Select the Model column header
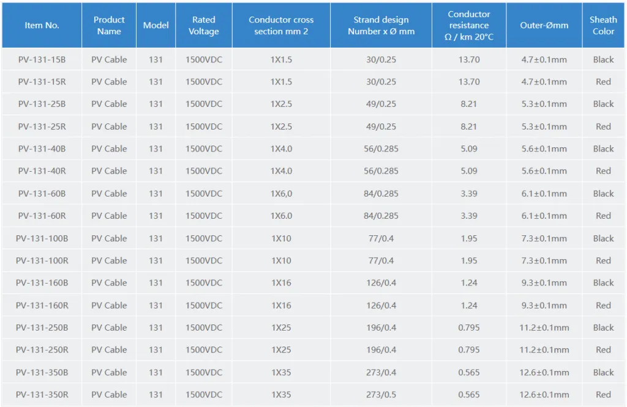The height and width of the screenshot is (407, 627). (x=156, y=26)
